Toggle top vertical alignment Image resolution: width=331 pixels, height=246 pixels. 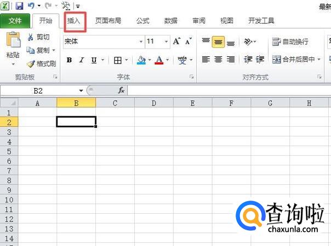(x=206, y=42)
